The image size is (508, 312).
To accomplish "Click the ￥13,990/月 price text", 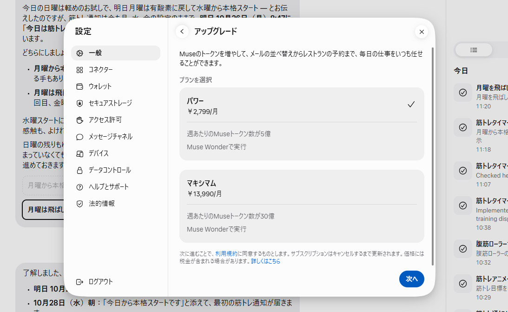I will 205,194.
